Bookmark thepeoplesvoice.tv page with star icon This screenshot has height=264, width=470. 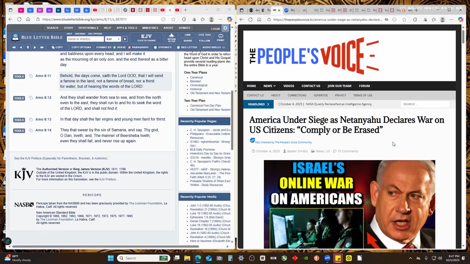pos(404,19)
